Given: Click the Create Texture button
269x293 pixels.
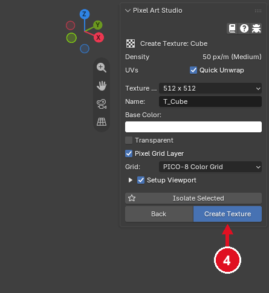Looking at the screenshot, I should tap(227, 214).
